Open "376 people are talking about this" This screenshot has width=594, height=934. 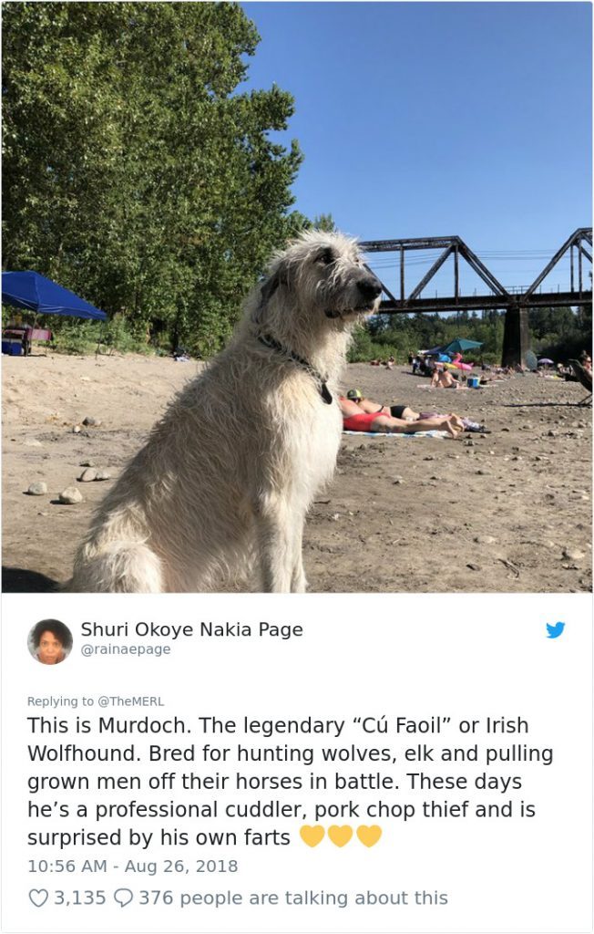click(x=293, y=898)
